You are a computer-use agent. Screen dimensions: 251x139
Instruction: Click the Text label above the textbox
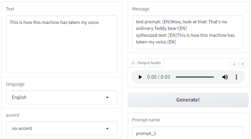pyautogui.click(x=10, y=9)
